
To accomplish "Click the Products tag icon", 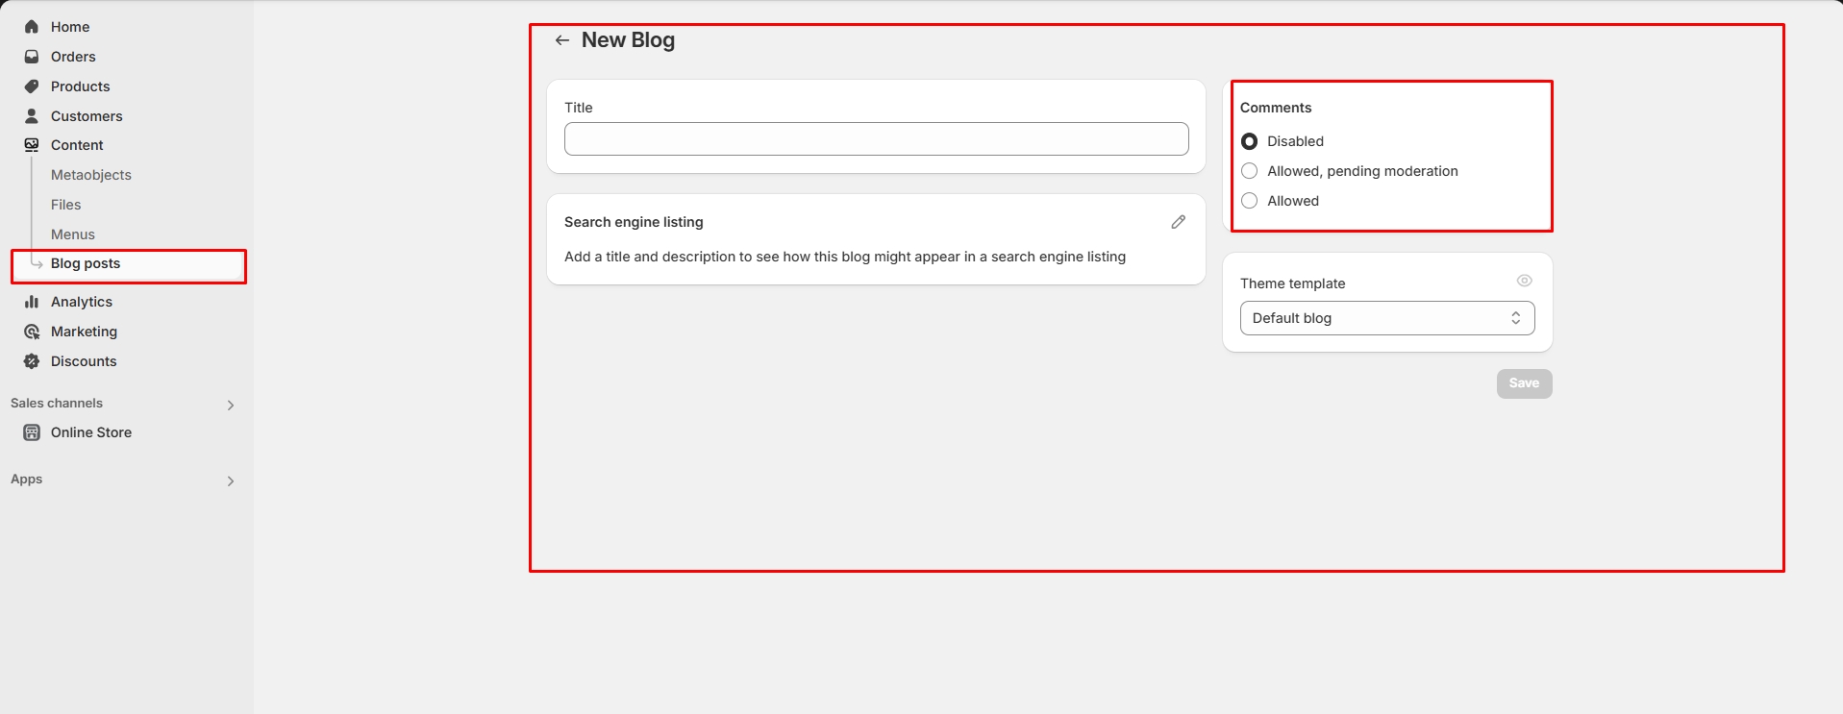I will [x=32, y=86].
